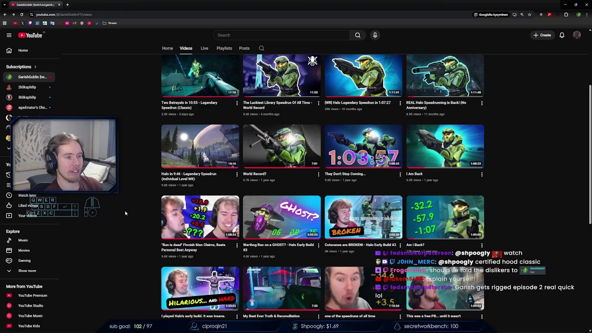The width and height of the screenshot is (592, 333).
Task: Open options menu for I Am Back video
Action: click(482, 174)
